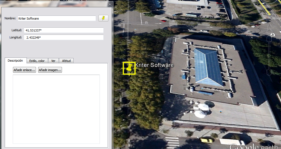Open the Ver tab

(53, 61)
